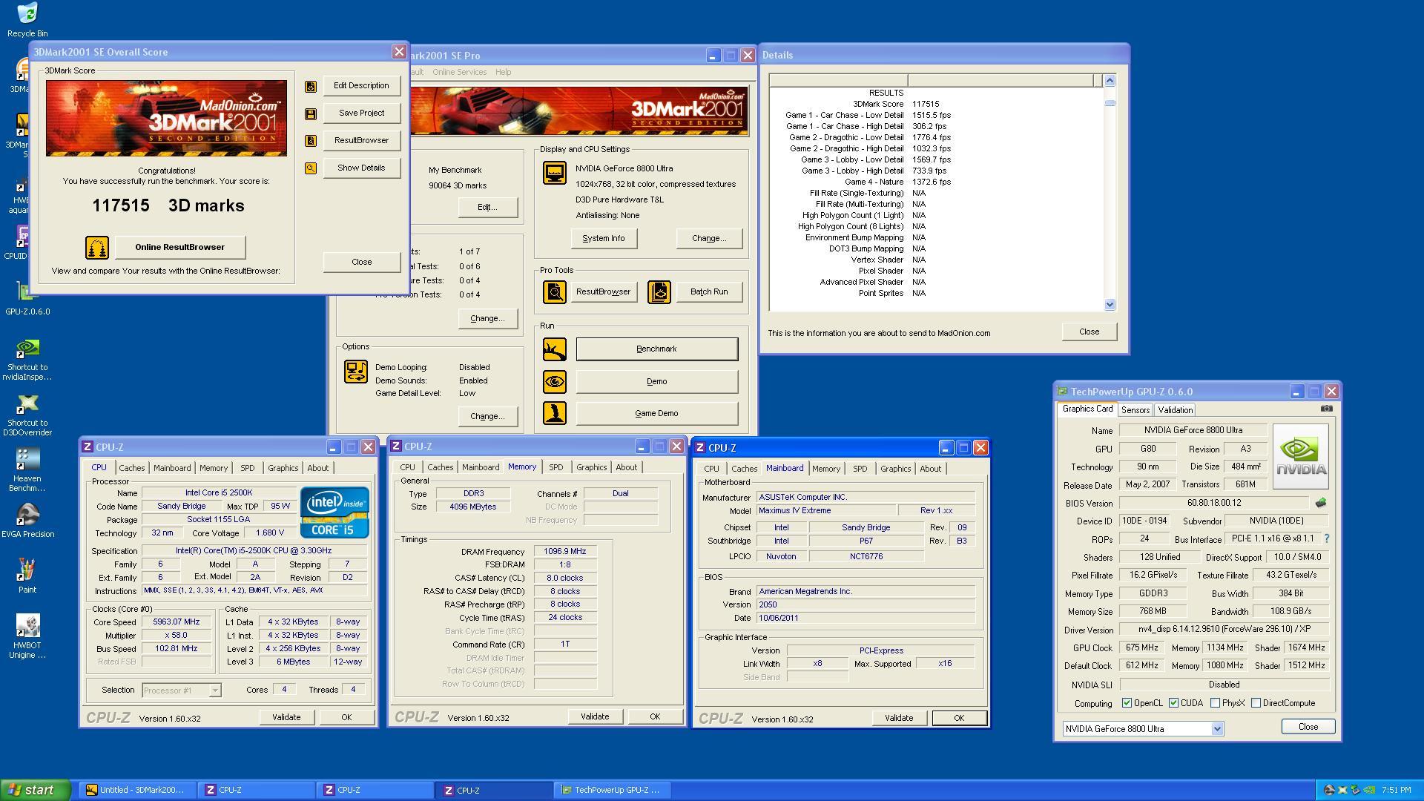Viewport: 1424px width, 801px height.
Task: Click the Save Project floppy disk icon
Action: tap(311, 113)
